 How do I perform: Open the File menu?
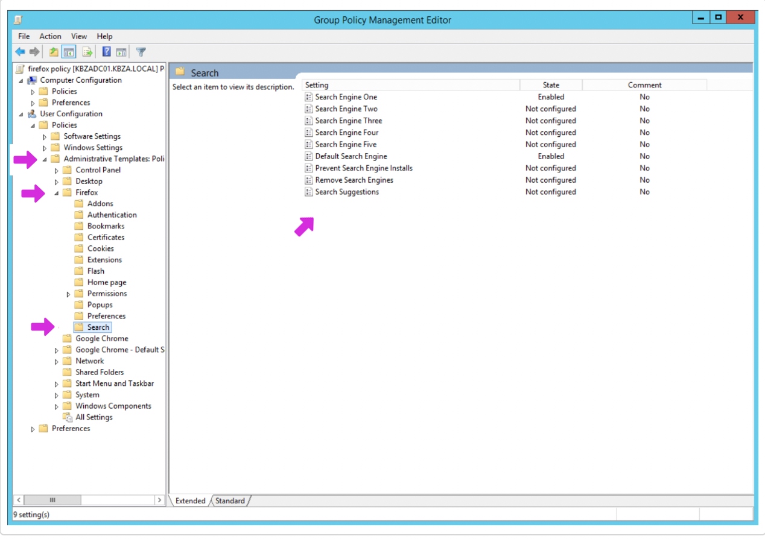click(24, 36)
